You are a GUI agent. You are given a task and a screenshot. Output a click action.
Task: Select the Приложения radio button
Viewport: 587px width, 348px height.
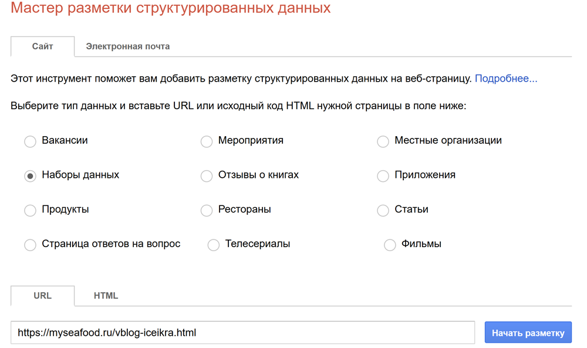coord(383,176)
